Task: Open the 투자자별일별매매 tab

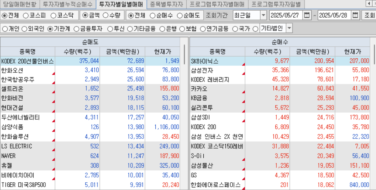Action: [121, 4]
